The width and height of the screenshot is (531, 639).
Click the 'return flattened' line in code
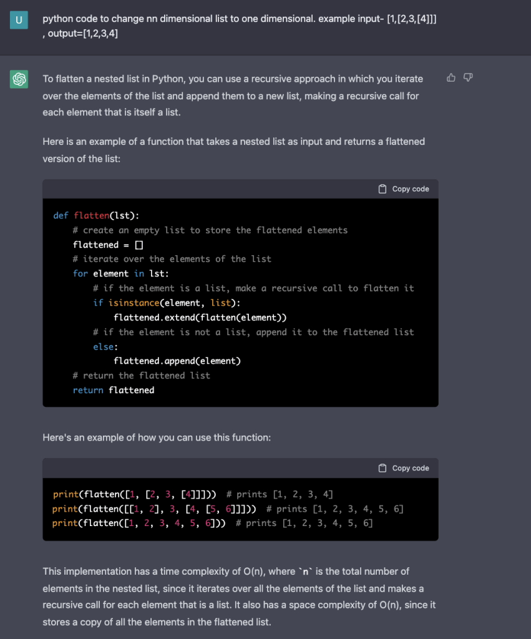point(113,390)
